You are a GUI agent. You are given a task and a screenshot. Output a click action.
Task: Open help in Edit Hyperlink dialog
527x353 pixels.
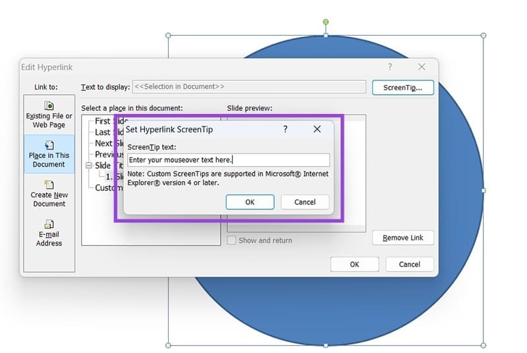click(390, 67)
